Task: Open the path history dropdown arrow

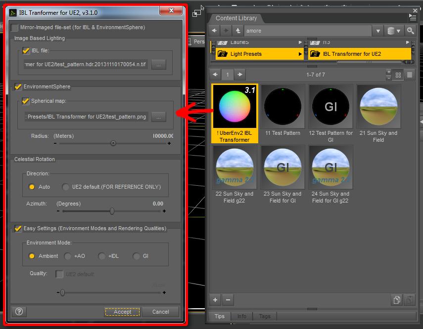Action: 378,31
